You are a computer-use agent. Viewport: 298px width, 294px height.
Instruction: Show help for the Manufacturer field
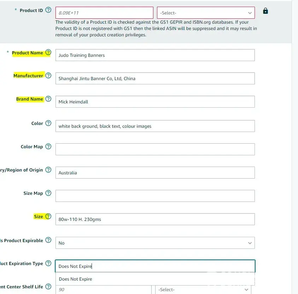(x=48, y=76)
